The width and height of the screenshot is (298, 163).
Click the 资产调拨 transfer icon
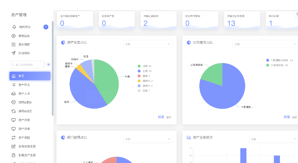click(14, 137)
